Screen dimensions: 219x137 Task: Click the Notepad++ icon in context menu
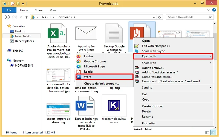point(136,46)
